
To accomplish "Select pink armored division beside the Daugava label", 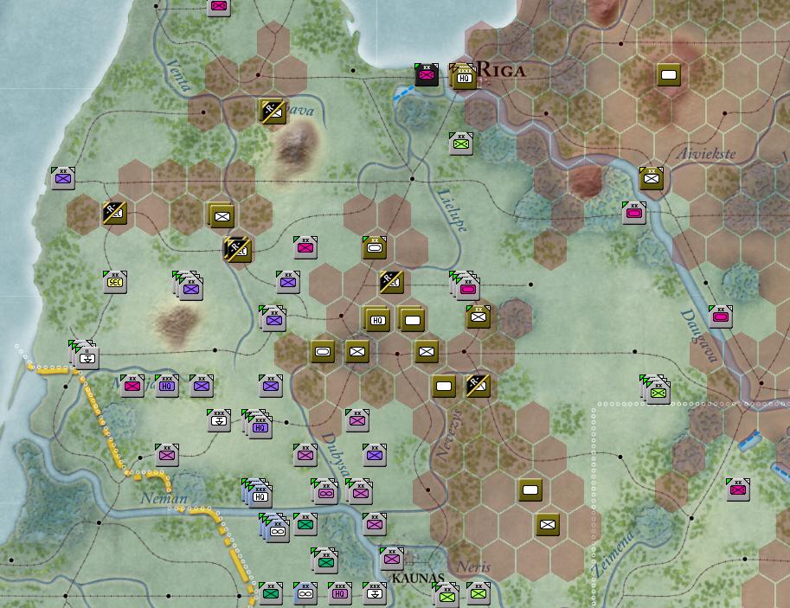I will click(720, 317).
